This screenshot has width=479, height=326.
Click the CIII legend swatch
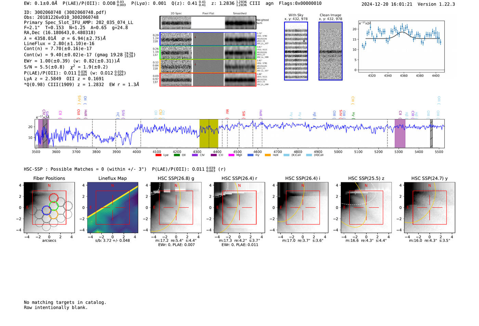click(213, 155)
